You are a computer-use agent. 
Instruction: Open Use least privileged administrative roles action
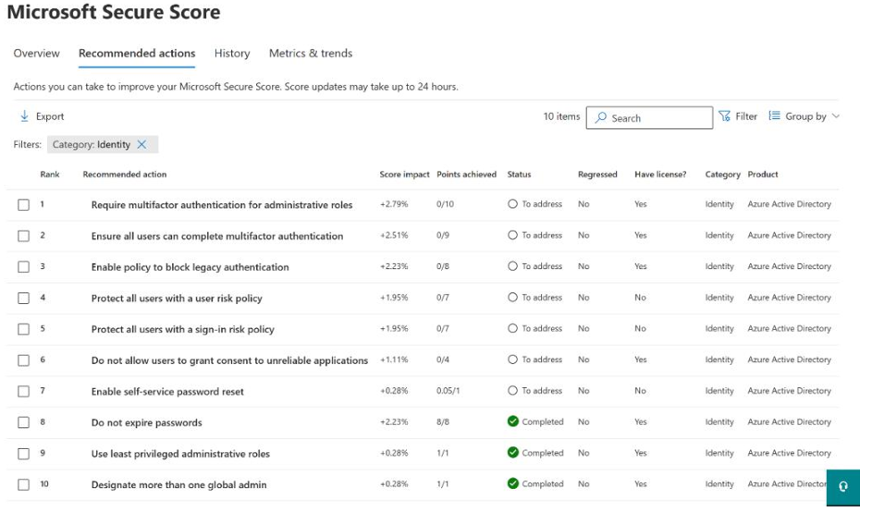tap(180, 454)
